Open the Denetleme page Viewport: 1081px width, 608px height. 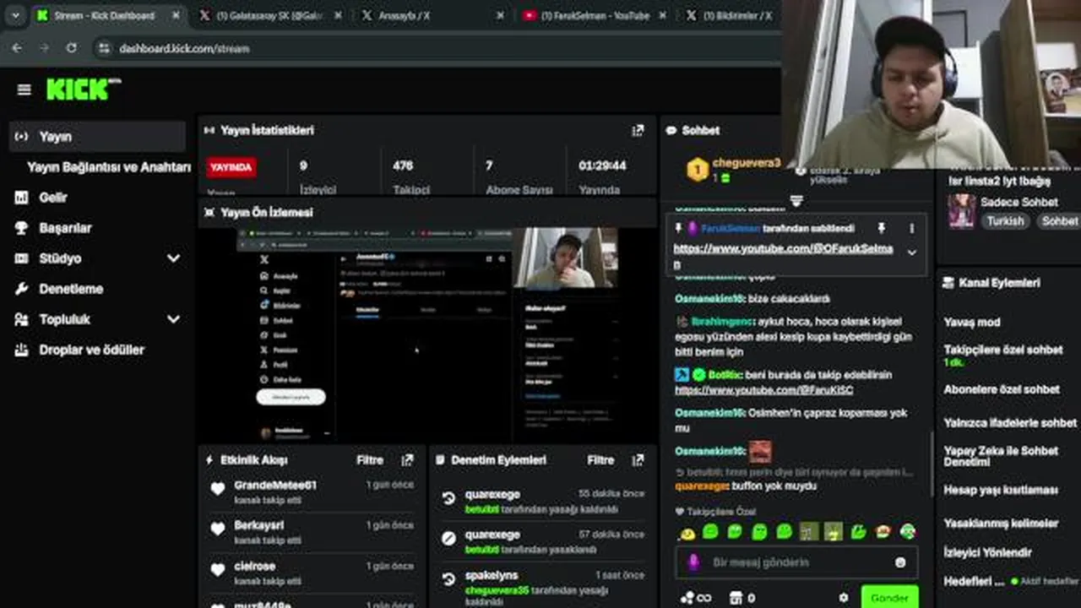tap(71, 289)
